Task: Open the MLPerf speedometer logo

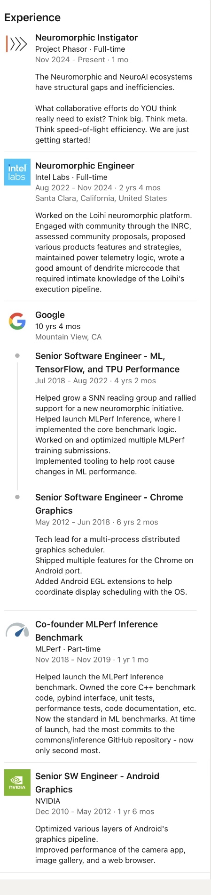Action: [17, 630]
